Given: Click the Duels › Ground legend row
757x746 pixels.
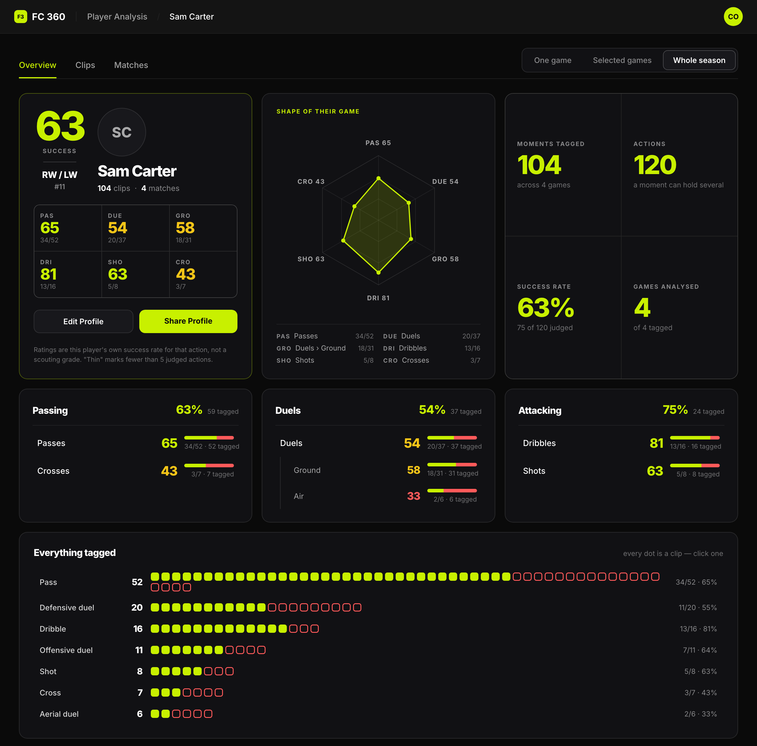Looking at the screenshot, I should 325,348.
